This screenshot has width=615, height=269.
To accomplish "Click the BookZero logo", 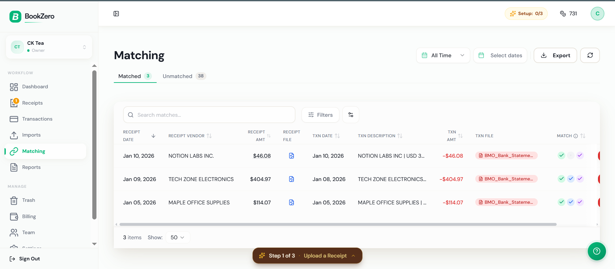I will click(x=32, y=16).
